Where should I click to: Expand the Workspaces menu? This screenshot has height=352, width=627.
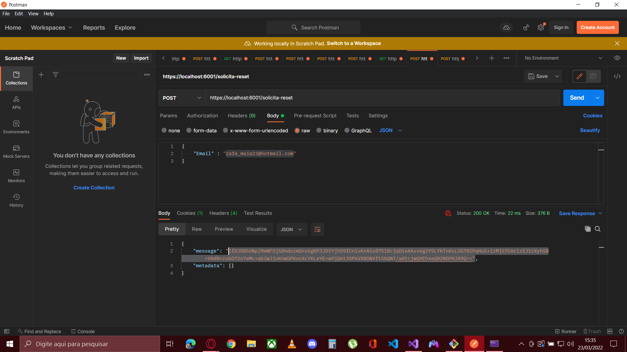52,28
